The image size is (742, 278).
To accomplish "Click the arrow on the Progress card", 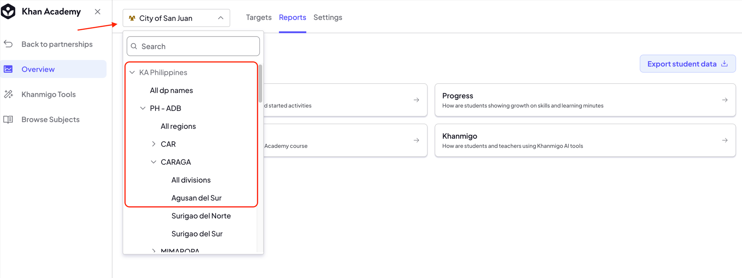I will [725, 100].
